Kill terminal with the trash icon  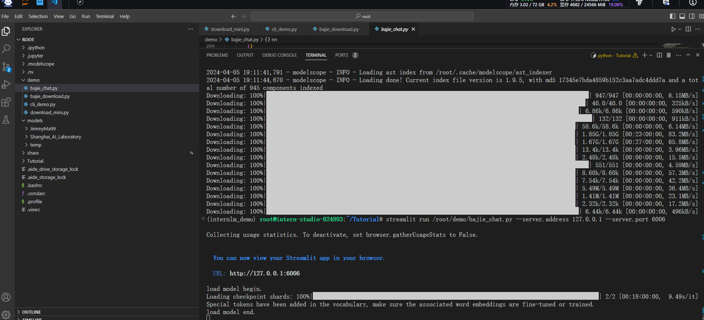(x=669, y=55)
